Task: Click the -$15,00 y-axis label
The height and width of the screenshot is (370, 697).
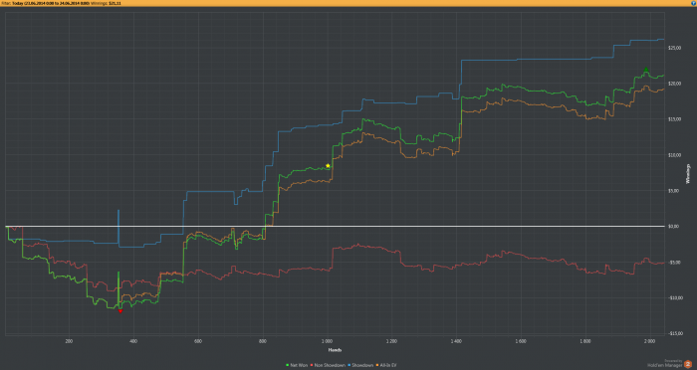Action: [x=675, y=333]
